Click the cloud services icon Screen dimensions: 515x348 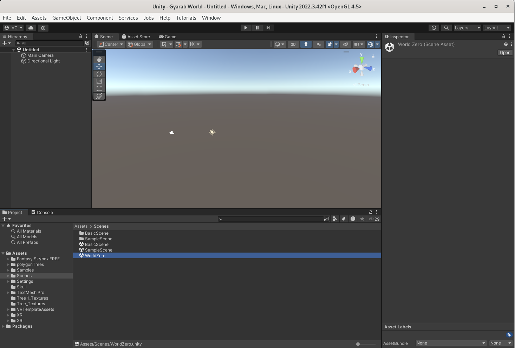tap(31, 28)
